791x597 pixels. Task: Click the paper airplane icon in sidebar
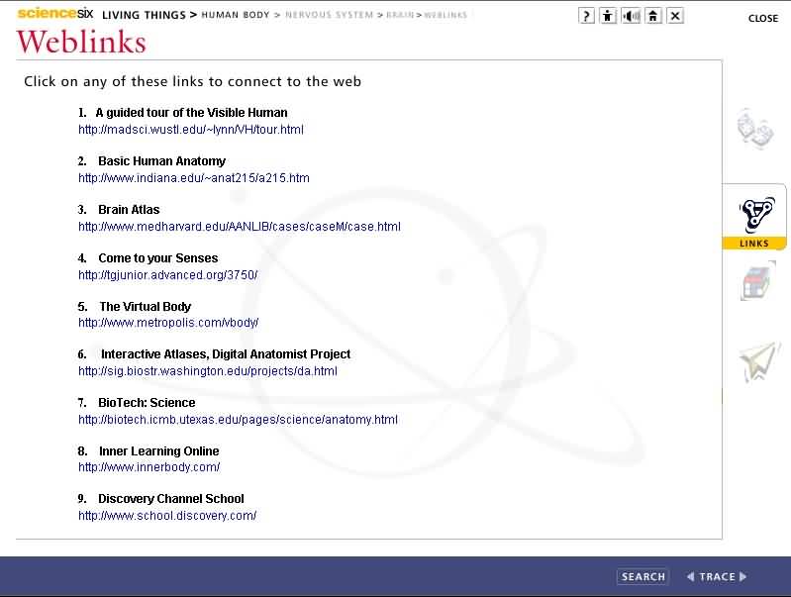(x=758, y=361)
